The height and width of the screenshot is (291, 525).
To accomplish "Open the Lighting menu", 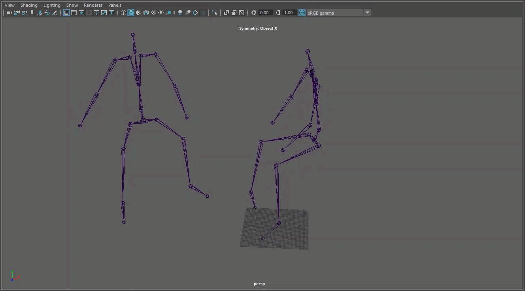I will coord(52,5).
